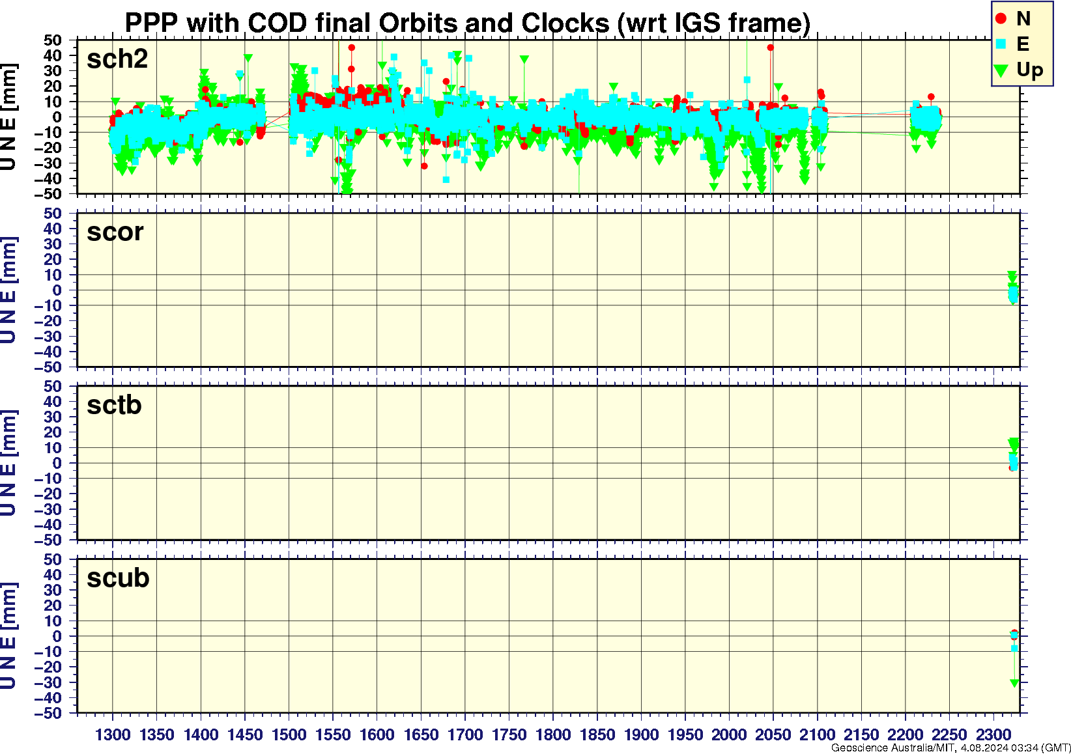Click the 0 tick label in sctb panel
This screenshot has width=1071, height=754.
tap(57, 463)
